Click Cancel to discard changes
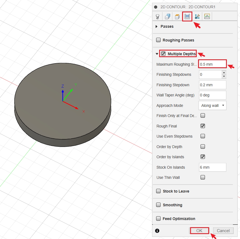The image size is (240, 239). (x=223, y=230)
